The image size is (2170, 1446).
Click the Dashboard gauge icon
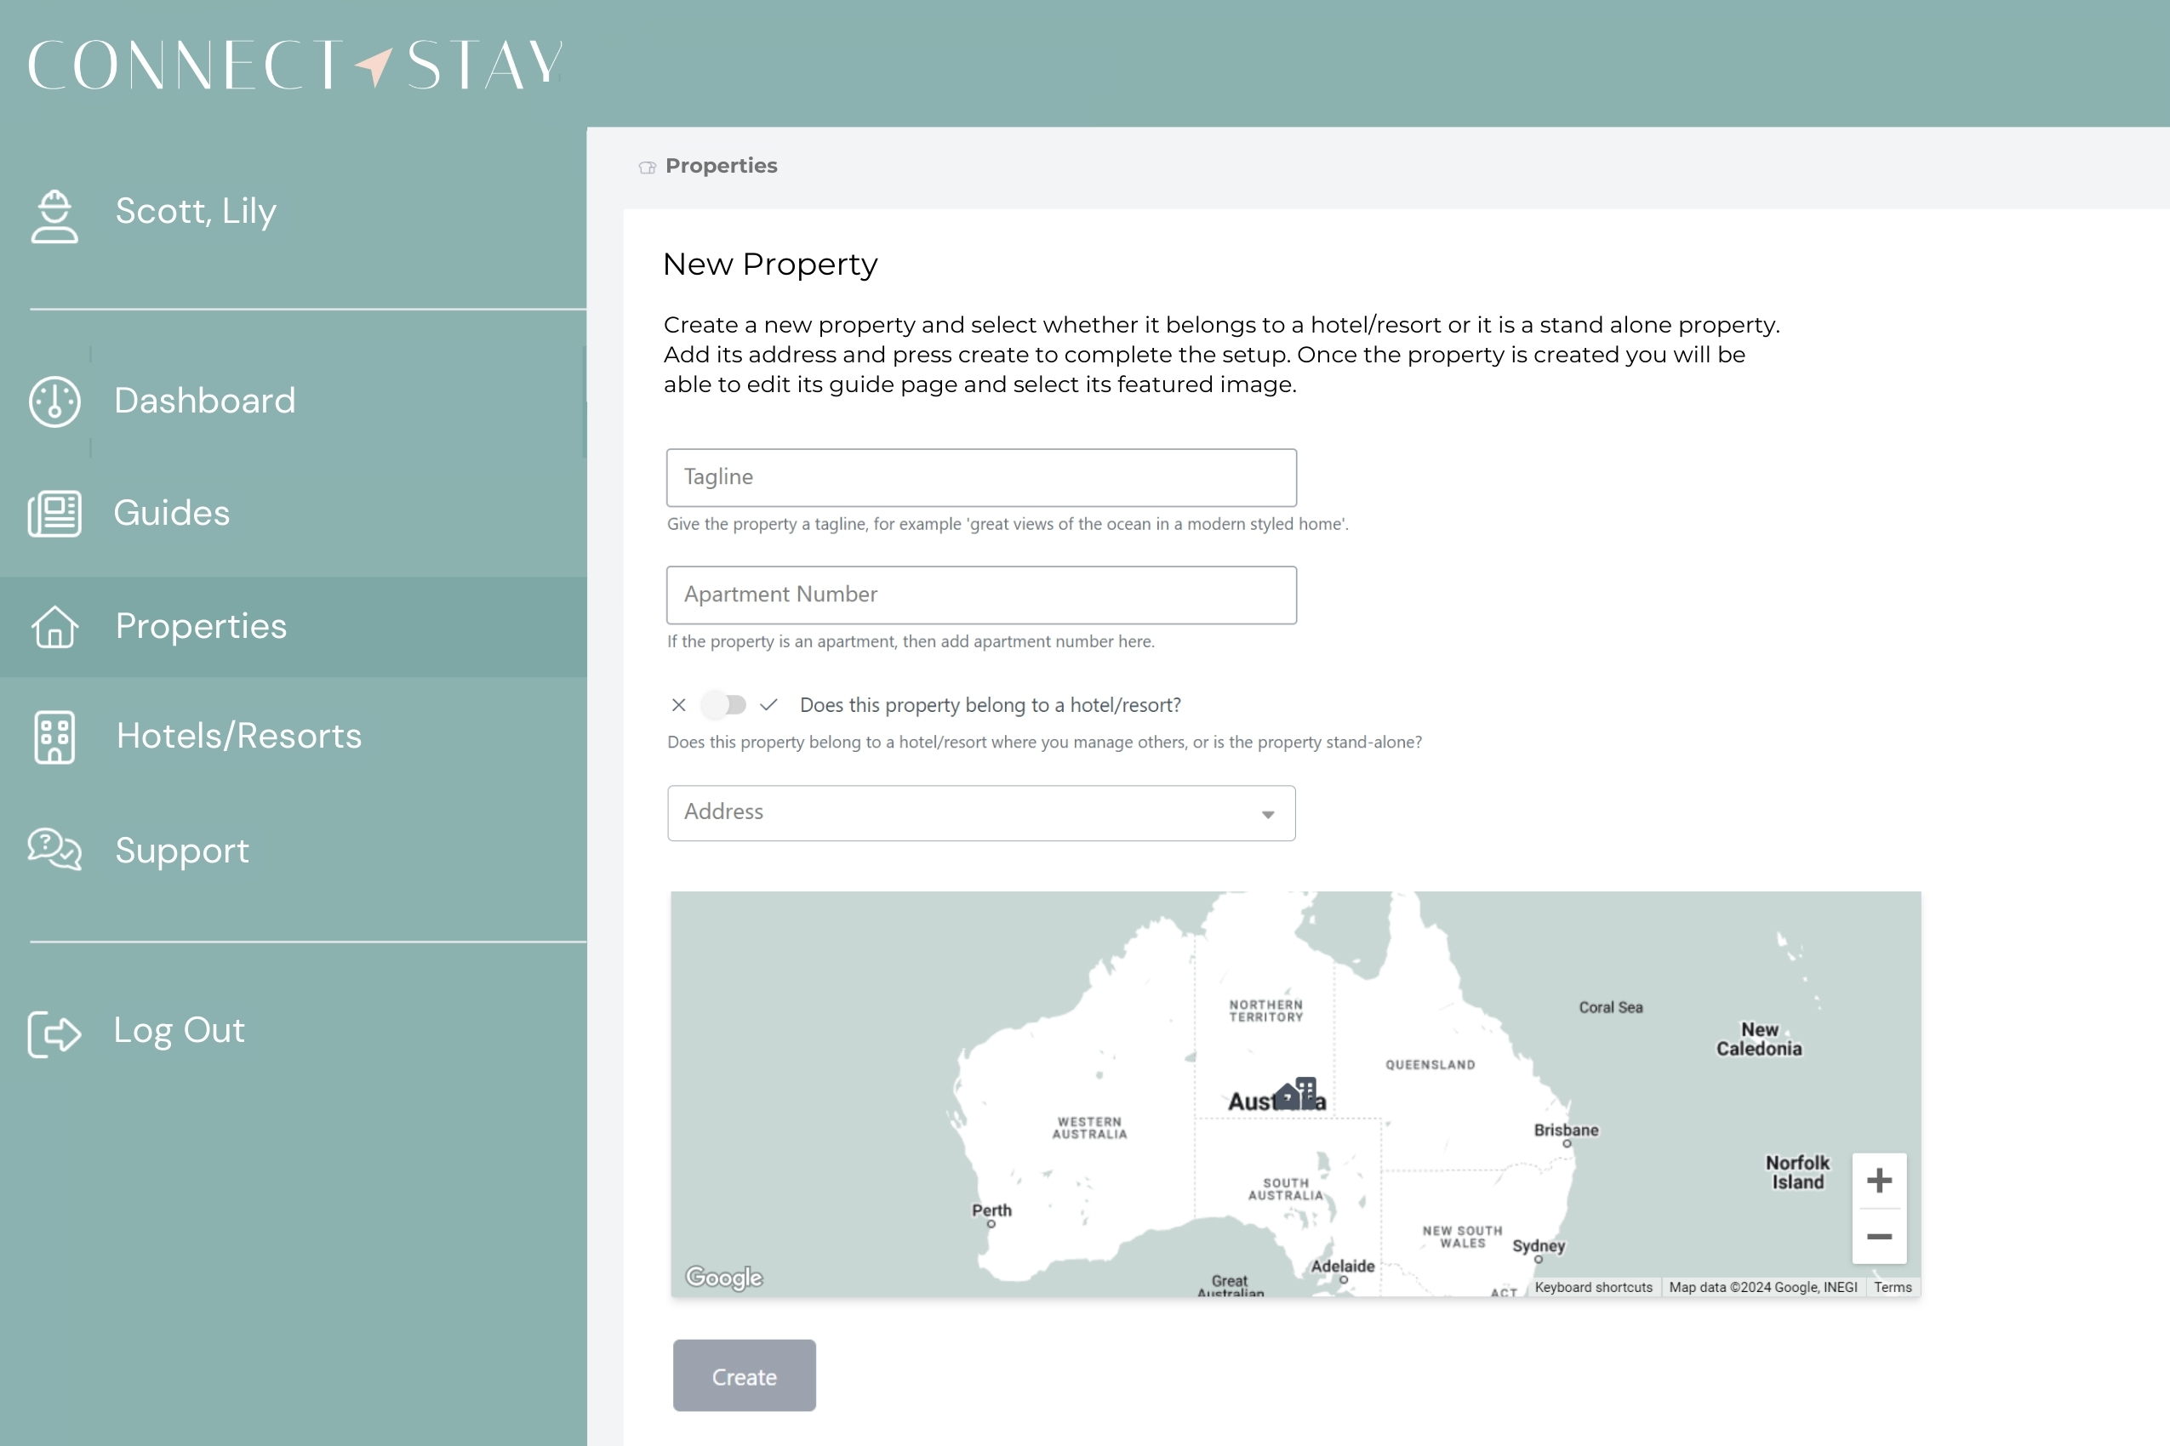pos(54,401)
